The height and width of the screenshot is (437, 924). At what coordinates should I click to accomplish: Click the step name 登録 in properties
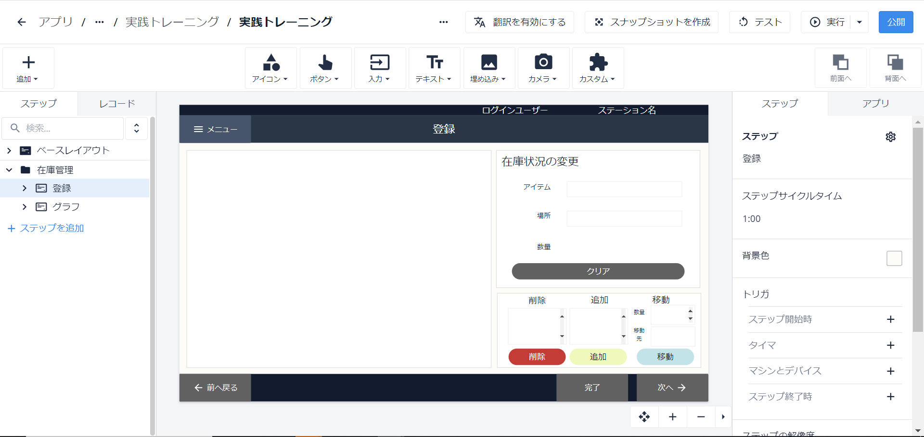click(752, 159)
